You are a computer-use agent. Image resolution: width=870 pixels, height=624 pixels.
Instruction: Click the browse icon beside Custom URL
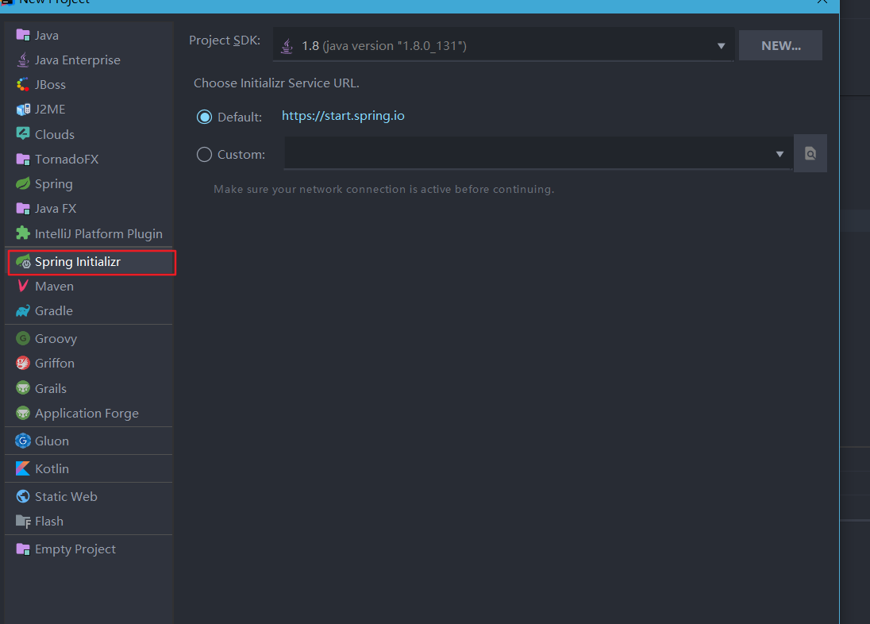click(x=810, y=153)
